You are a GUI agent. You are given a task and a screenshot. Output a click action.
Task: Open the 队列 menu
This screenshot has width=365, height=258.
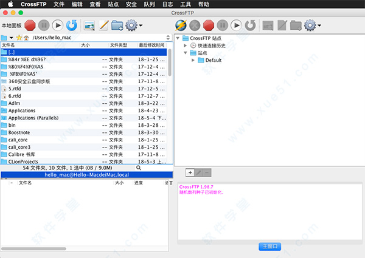(x=150, y=4)
